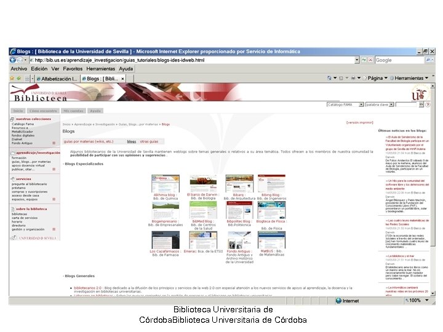Refresh the page using the green arrows icon
This screenshot has width=443, height=332.
coord(364,60)
